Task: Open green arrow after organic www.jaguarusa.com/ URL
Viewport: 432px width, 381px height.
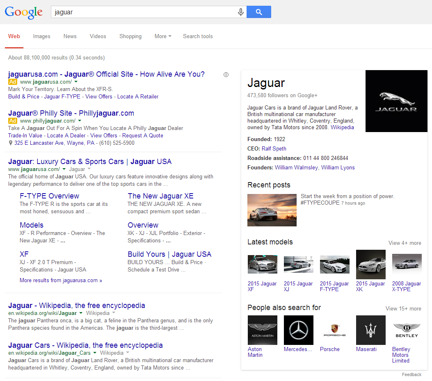Action: click(x=64, y=169)
